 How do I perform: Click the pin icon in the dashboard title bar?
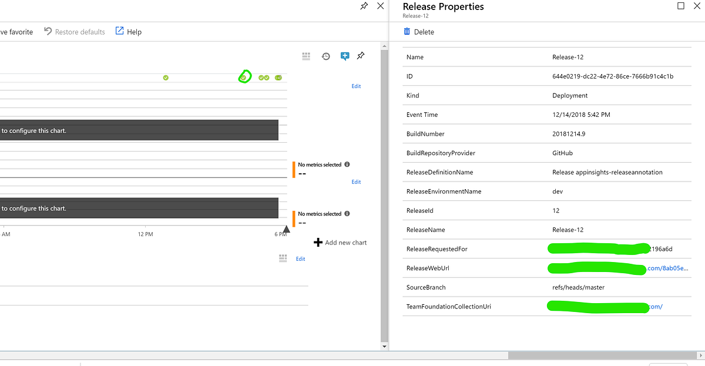[x=364, y=6]
